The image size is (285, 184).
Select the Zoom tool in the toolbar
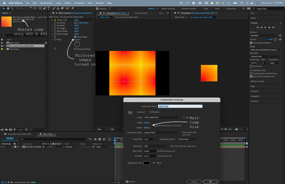[x=12, y=9]
